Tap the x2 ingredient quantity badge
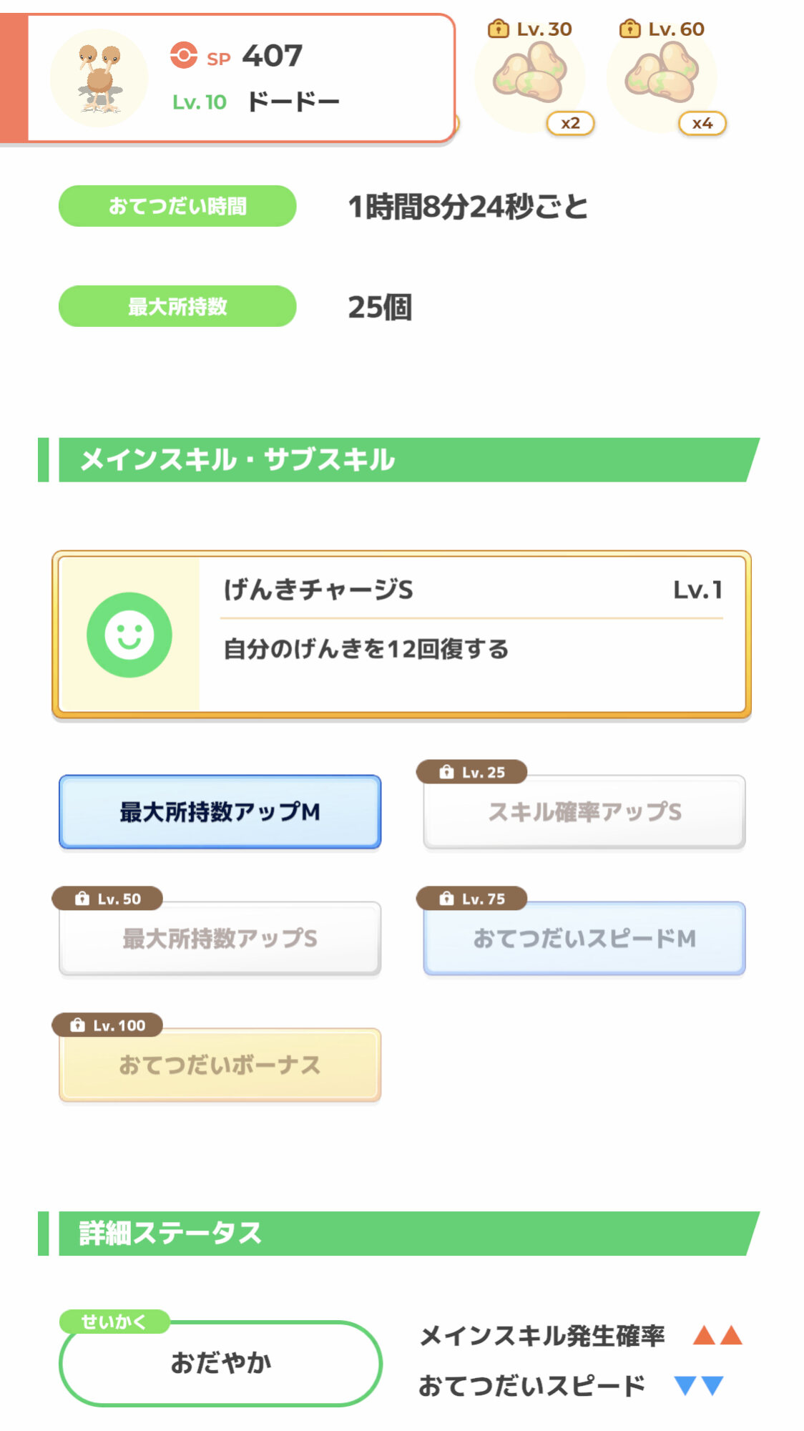The image size is (804, 1431). click(x=570, y=123)
